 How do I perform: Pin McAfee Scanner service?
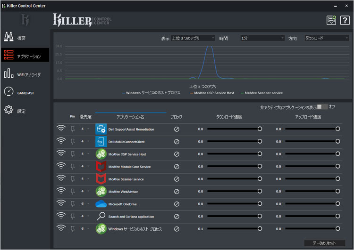[x=73, y=179]
